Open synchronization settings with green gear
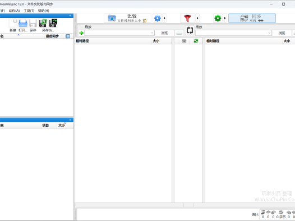The width and height of the screenshot is (295, 221). click(x=218, y=19)
